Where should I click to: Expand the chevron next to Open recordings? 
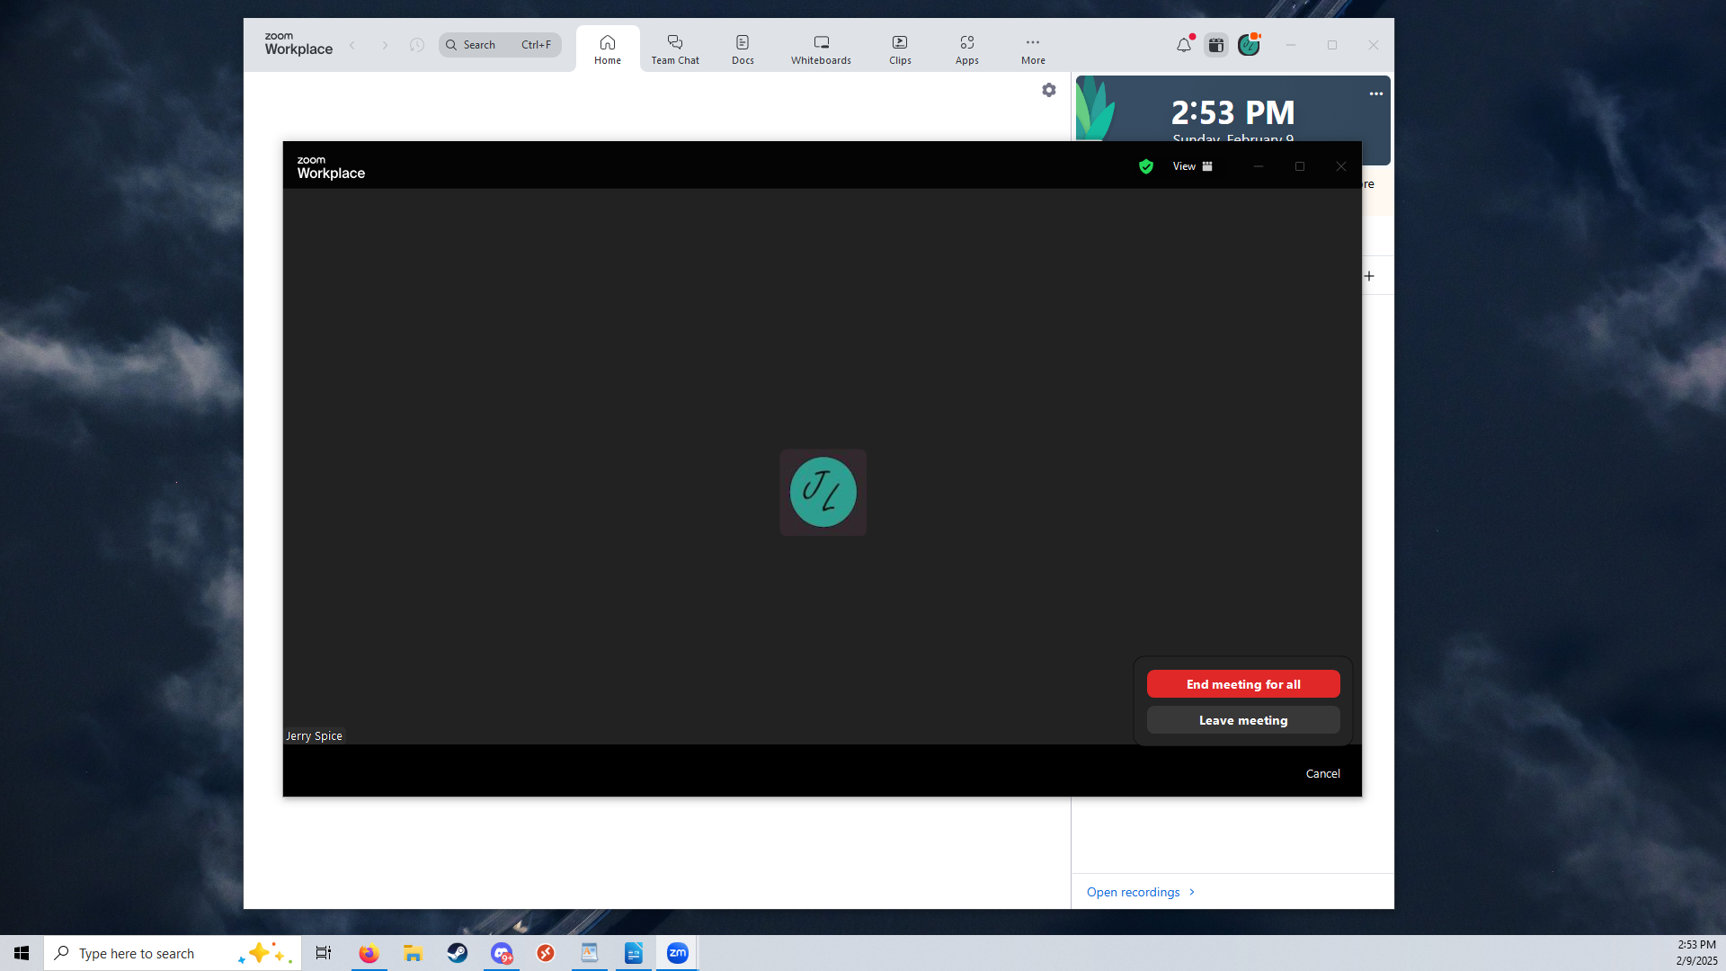pos(1192,892)
